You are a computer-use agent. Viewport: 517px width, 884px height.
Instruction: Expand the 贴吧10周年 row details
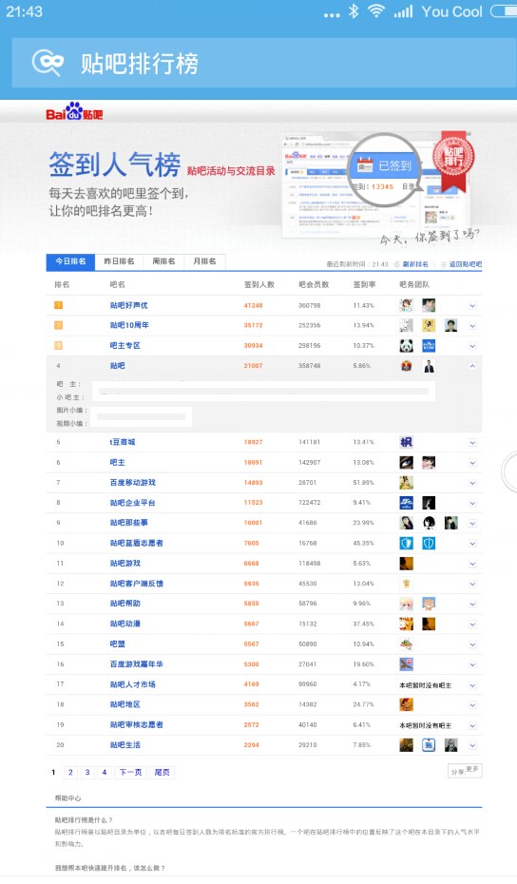coord(472,326)
